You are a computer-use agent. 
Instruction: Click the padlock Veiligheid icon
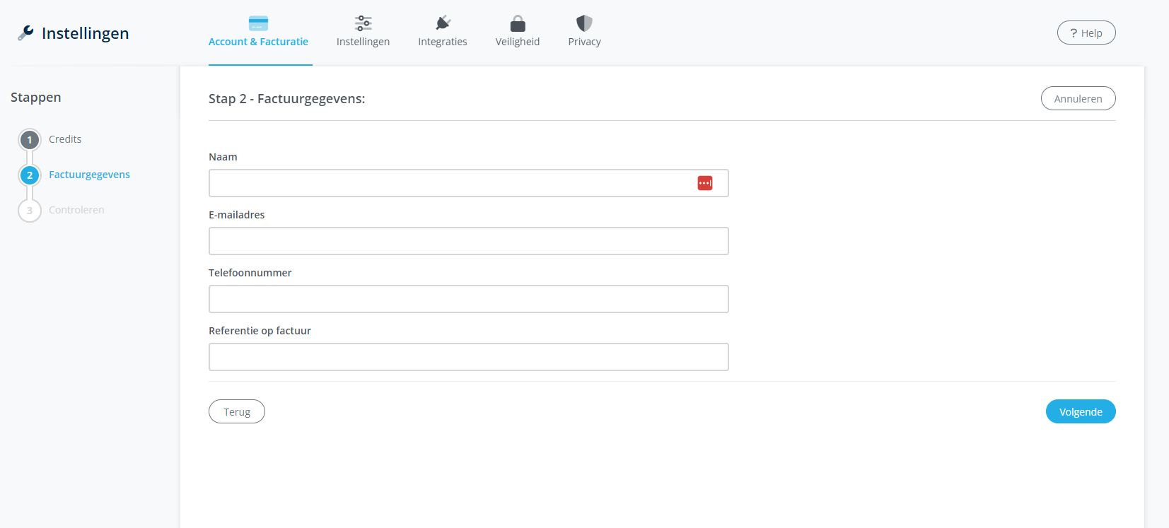tap(518, 23)
